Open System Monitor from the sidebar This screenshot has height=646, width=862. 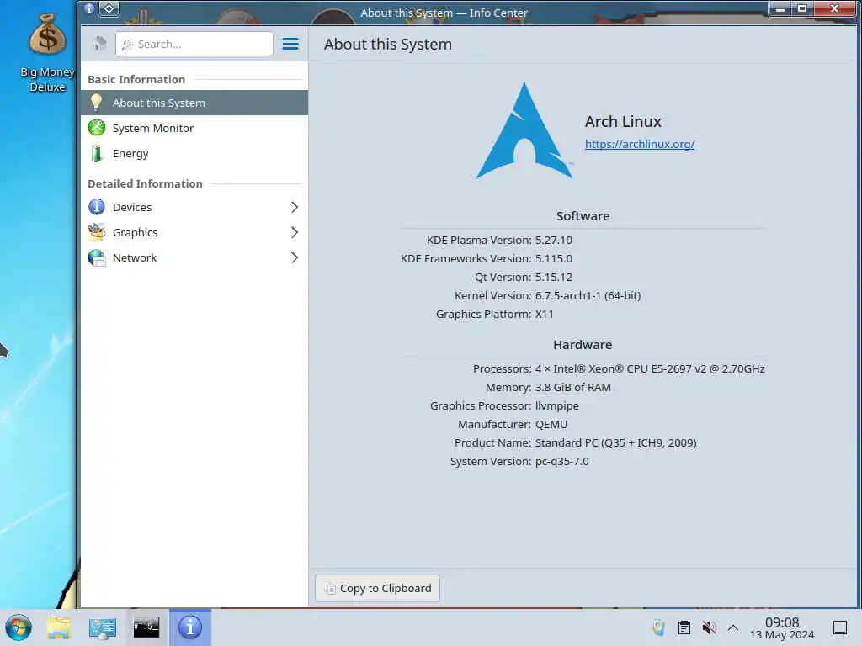[x=194, y=128]
